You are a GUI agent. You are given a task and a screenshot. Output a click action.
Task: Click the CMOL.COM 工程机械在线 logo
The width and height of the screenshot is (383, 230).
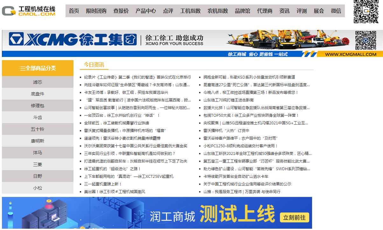pos(29,11)
